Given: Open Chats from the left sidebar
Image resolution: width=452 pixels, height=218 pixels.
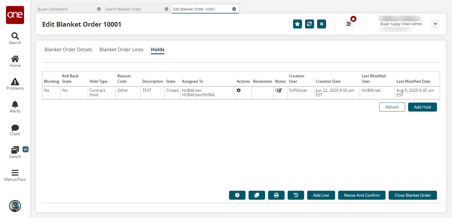Looking at the screenshot, I should click(15, 130).
